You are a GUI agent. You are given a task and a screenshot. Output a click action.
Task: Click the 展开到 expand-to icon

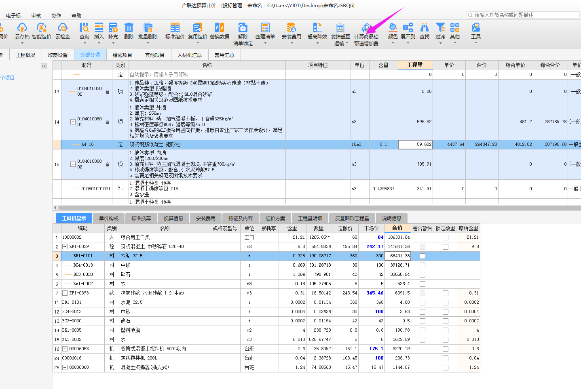coord(408,27)
